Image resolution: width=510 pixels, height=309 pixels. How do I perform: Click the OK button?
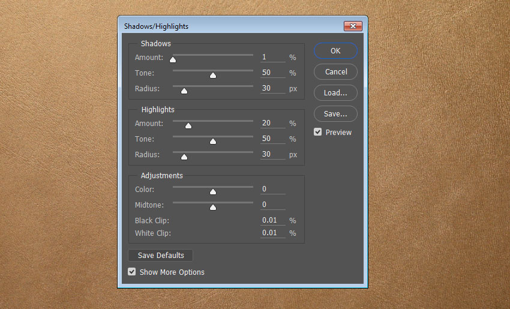(335, 51)
